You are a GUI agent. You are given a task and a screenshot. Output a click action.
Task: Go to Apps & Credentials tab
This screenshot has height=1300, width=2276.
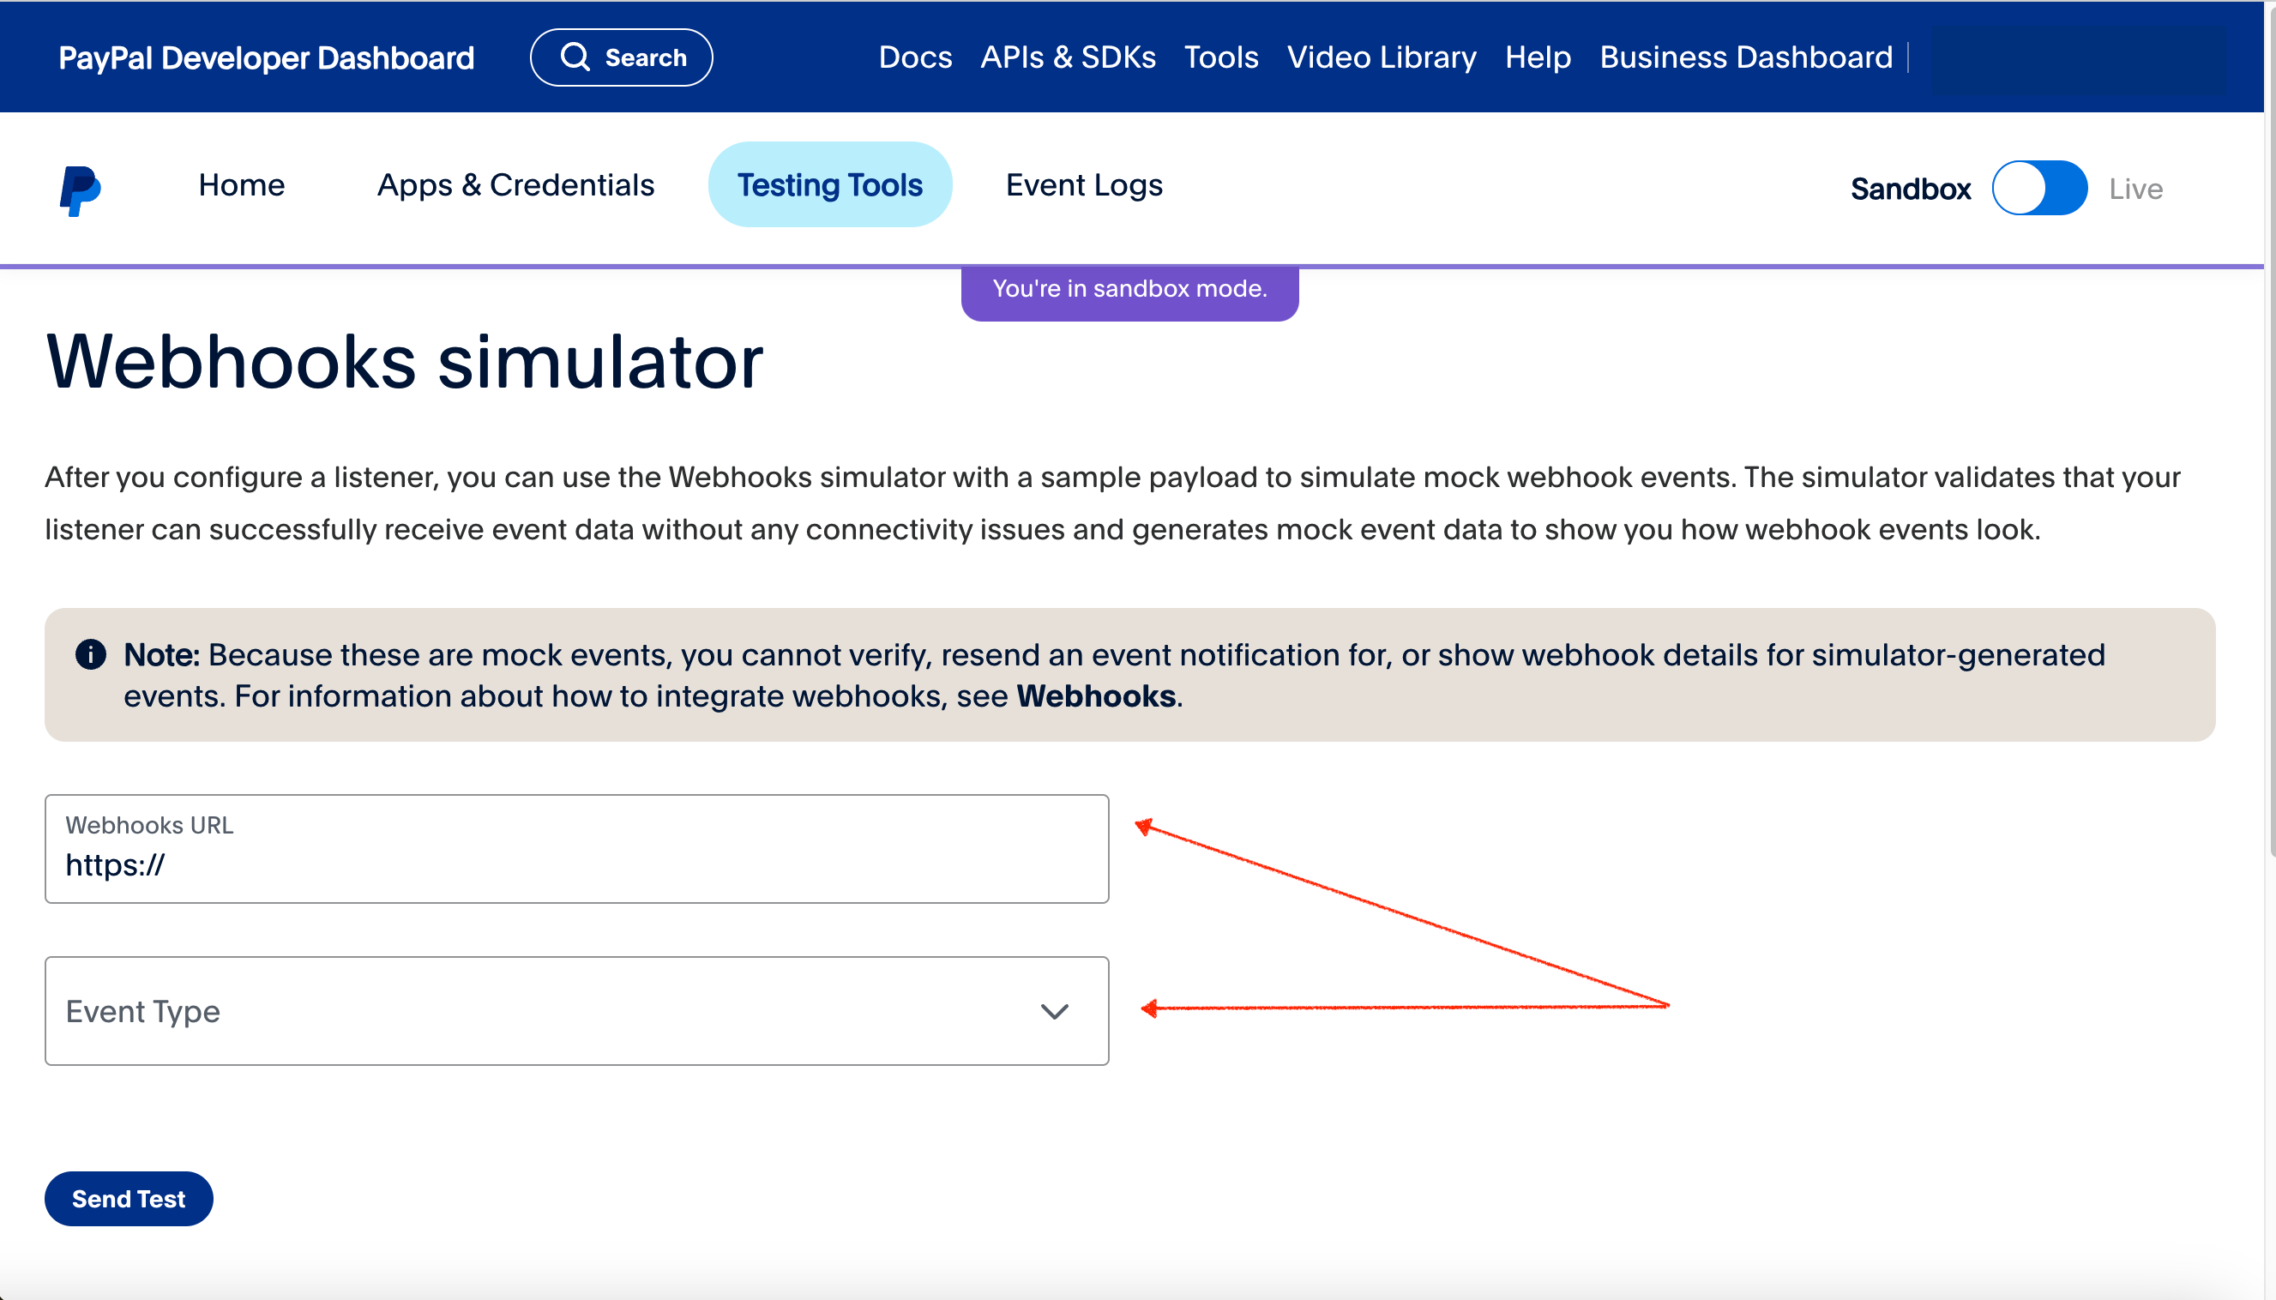[x=515, y=185]
